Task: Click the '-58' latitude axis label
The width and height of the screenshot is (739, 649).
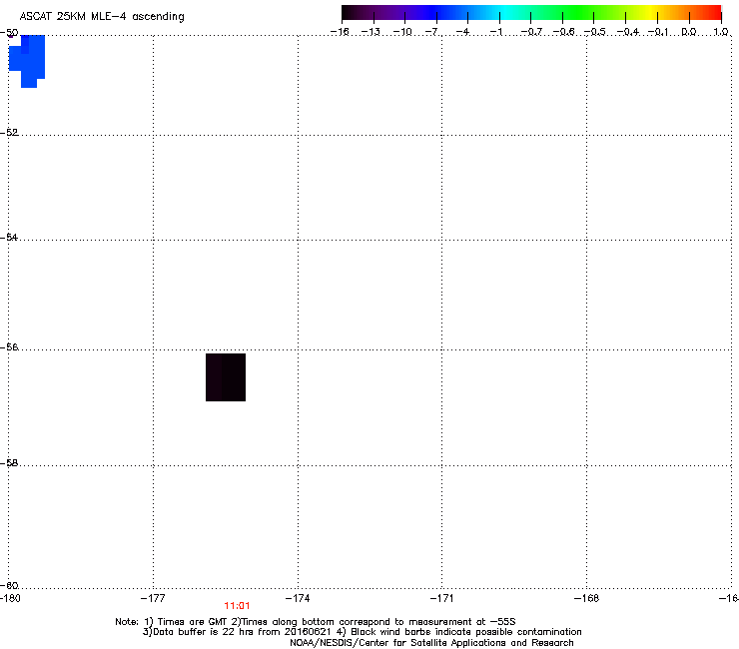Action: (9, 463)
